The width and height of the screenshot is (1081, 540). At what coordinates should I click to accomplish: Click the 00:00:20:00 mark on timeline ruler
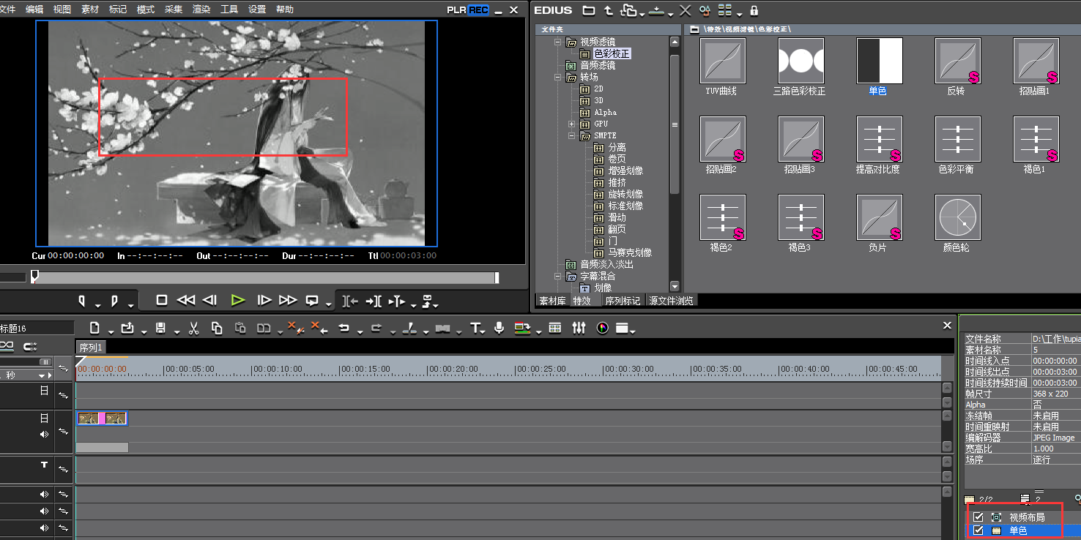[x=451, y=369]
